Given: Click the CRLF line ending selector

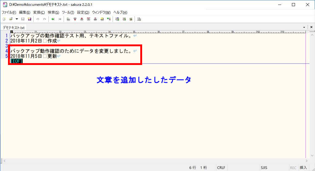Looking at the screenshot, I should coord(221,168).
